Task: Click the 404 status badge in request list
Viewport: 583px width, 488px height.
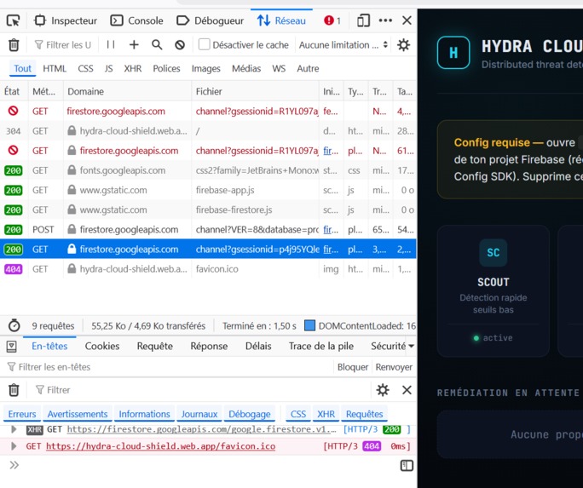Action: [14, 269]
